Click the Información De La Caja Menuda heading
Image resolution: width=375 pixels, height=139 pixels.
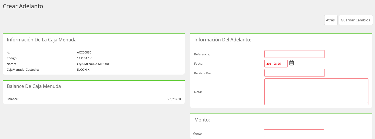(42, 40)
